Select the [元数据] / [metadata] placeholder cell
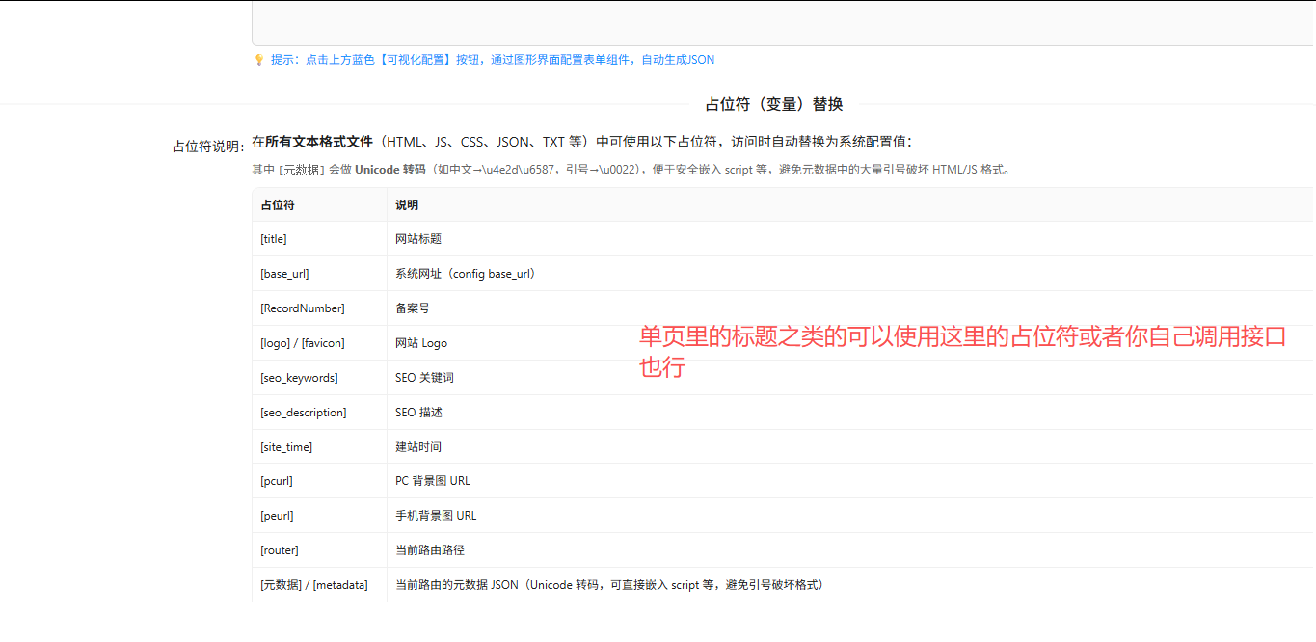The height and width of the screenshot is (642, 1316). (x=314, y=585)
